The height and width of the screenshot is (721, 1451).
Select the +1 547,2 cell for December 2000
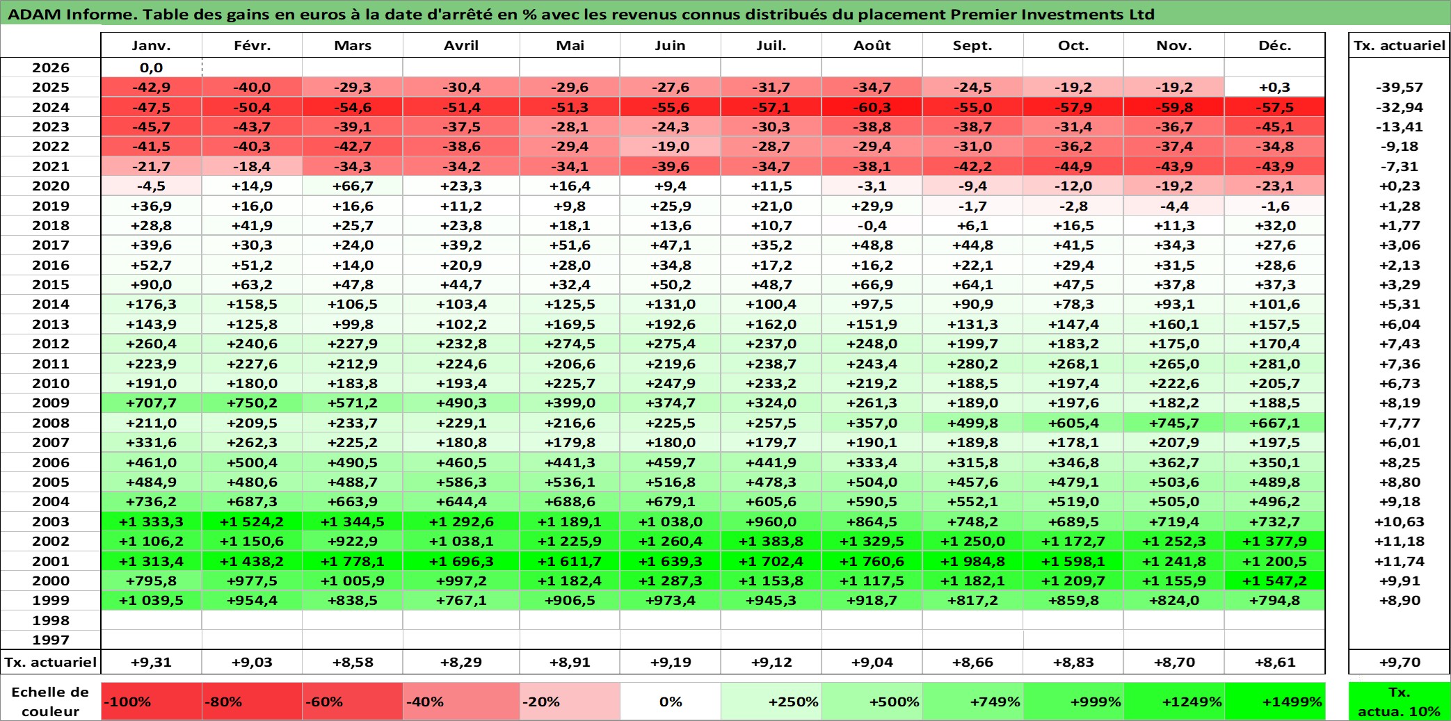1275,581
